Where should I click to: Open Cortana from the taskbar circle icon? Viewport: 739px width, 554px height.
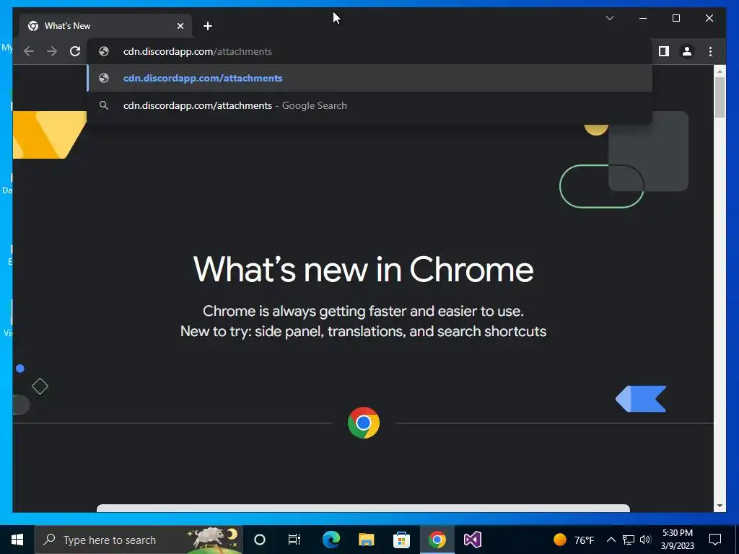pos(259,540)
